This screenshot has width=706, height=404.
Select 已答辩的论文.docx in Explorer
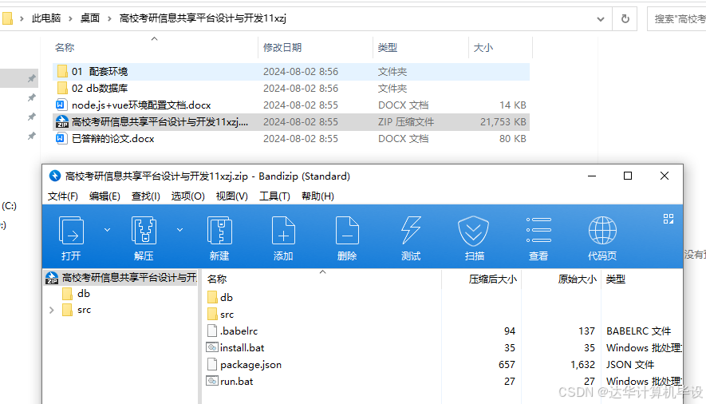point(291,138)
